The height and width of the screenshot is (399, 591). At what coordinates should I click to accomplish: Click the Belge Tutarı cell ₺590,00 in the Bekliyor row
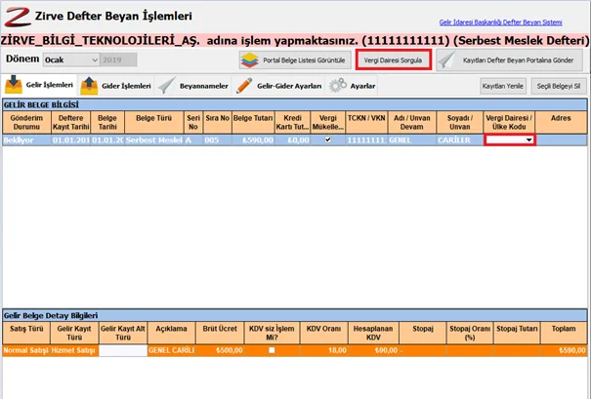click(x=253, y=140)
